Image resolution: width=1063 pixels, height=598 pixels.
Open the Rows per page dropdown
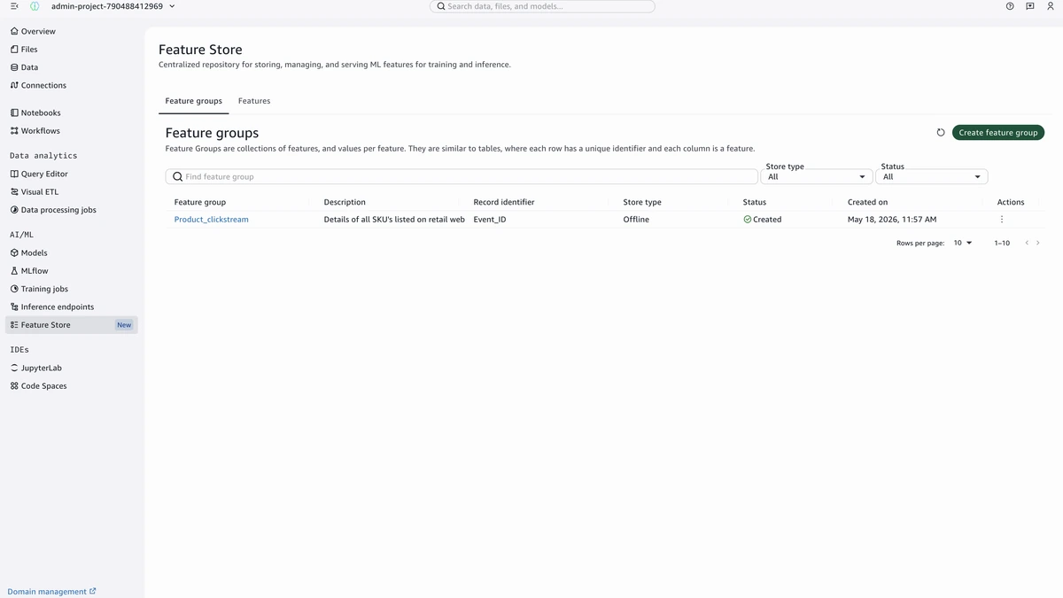[x=963, y=243]
